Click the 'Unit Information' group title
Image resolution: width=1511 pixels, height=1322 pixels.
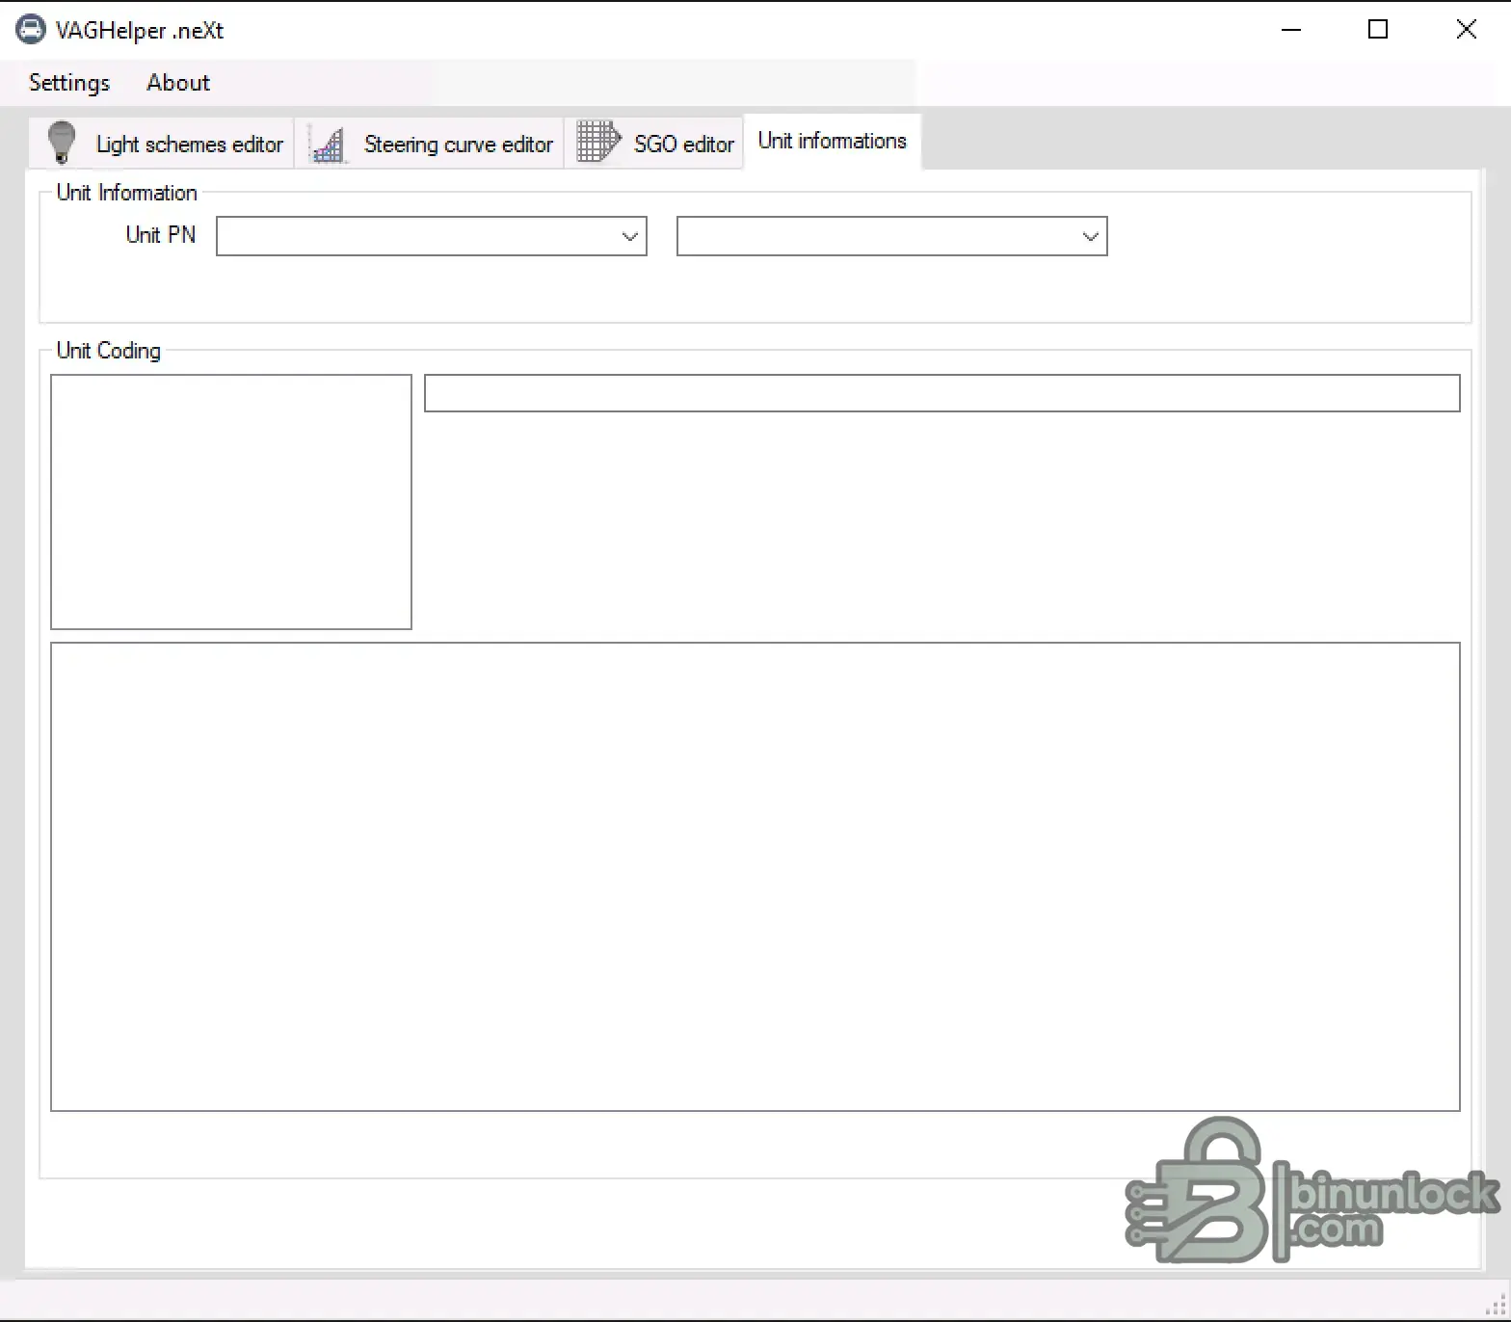pyautogui.click(x=127, y=193)
